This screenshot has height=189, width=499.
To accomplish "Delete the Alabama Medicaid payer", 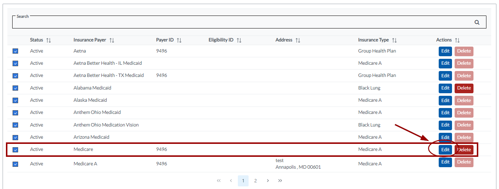I will pos(464,88).
